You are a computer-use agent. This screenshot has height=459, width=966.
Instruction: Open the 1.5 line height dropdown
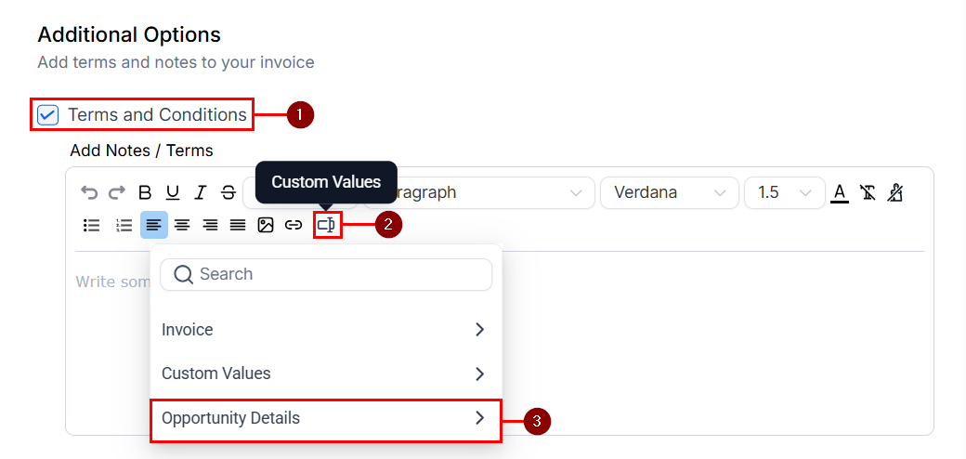pyautogui.click(x=783, y=193)
